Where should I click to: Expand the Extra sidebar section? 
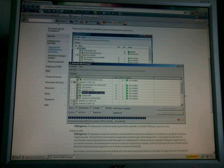pyautogui.click(x=66, y=94)
